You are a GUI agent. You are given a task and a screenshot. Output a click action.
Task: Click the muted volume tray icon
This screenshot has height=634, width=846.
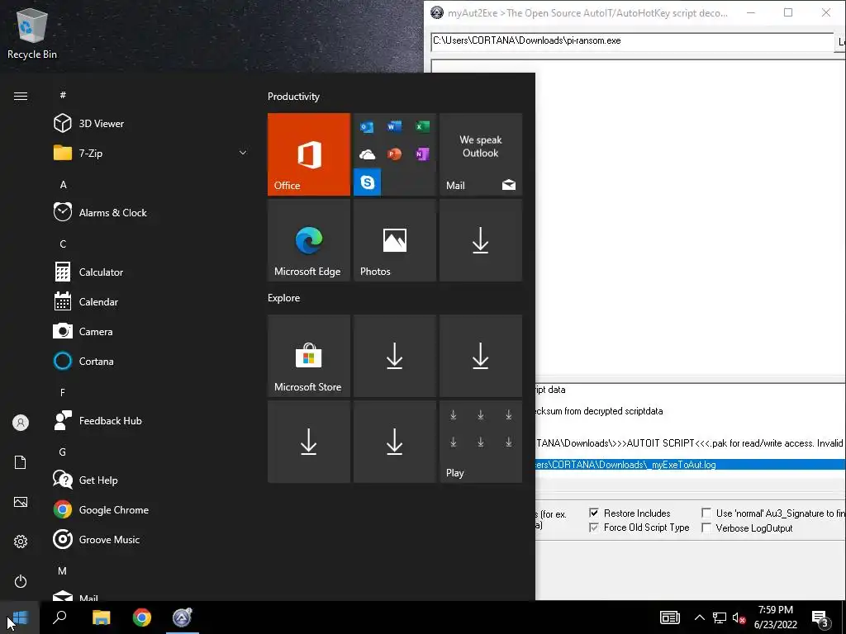coord(739,617)
